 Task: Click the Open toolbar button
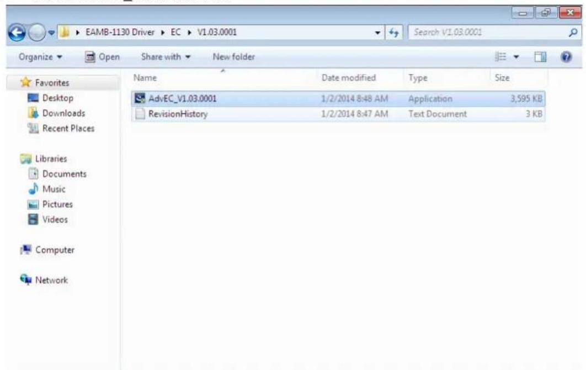tap(102, 57)
